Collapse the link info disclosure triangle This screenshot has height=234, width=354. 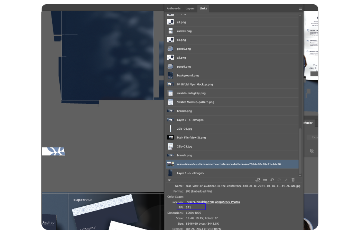coord(169,180)
